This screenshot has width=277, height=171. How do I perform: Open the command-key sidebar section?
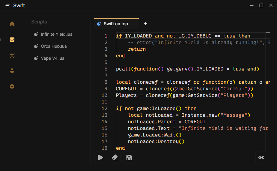pyautogui.click(x=12, y=55)
